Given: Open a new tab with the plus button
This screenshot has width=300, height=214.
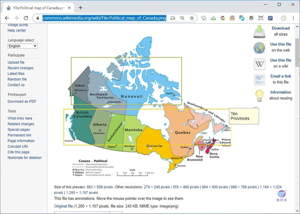Looking at the screenshot, I should click(x=81, y=8).
